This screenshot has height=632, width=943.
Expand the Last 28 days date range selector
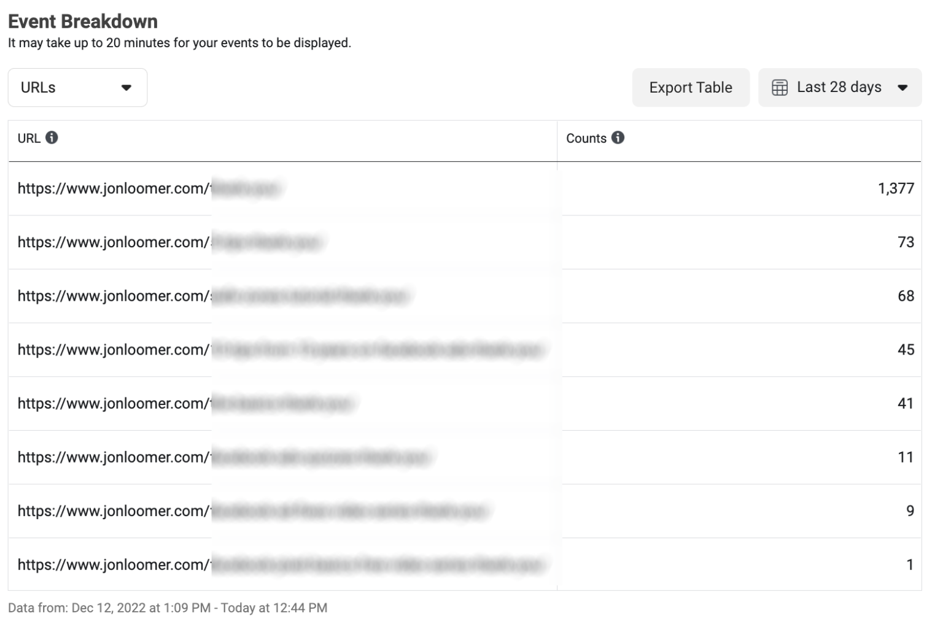(839, 87)
